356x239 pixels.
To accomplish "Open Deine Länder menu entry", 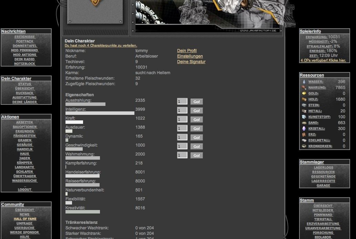I will click(x=24, y=102).
